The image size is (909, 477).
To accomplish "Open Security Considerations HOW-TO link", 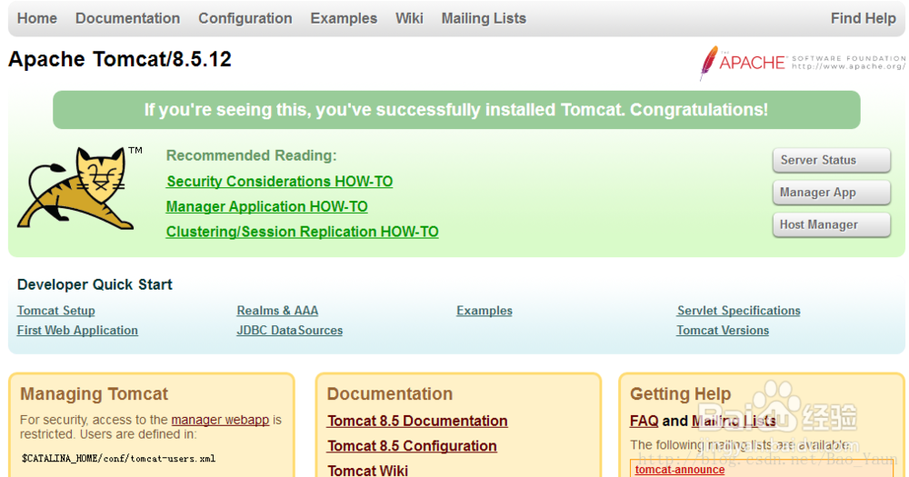I will point(280,182).
